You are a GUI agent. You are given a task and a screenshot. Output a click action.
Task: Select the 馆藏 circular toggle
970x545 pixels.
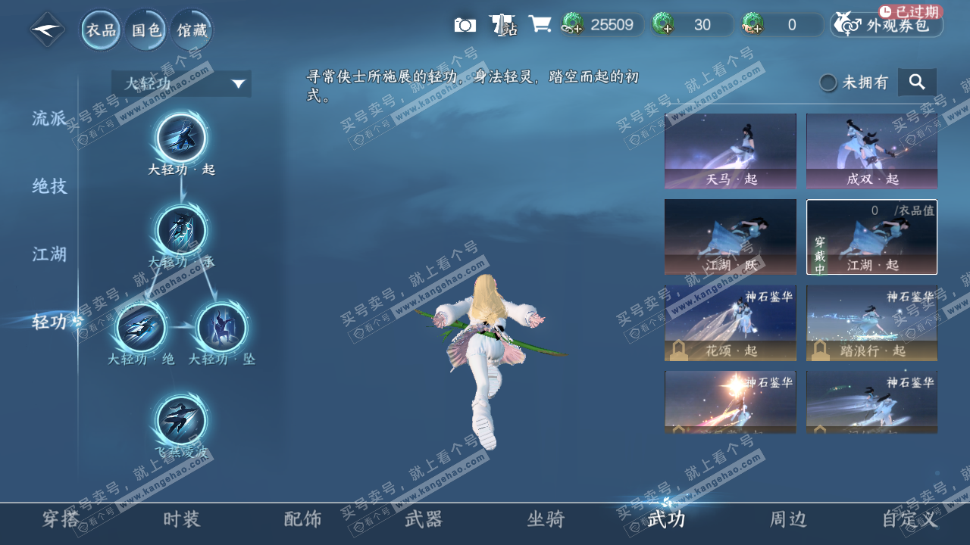tap(191, 30)
